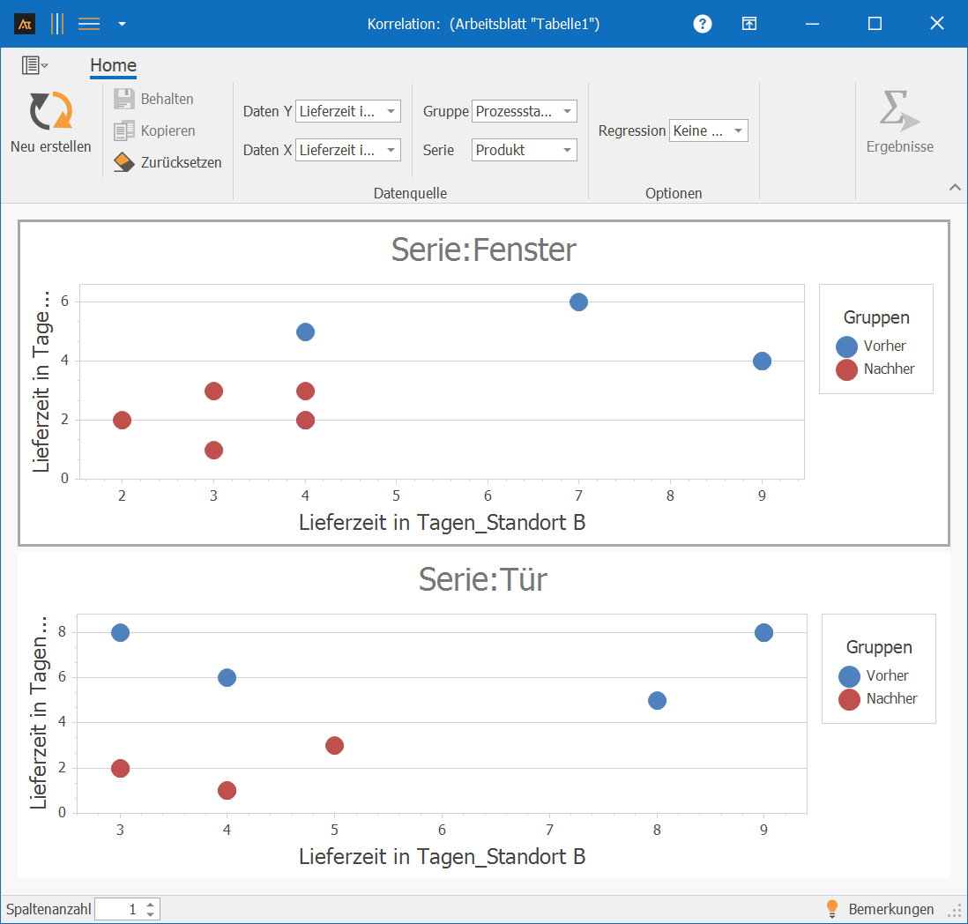Click the Bemerkungen lightbulb icon
The width and height of the screenshot is (968, 924).
[x=830, y=908]
